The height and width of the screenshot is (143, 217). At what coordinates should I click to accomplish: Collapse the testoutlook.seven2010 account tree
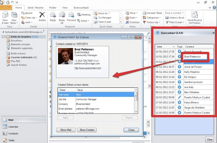coord(3,32)
